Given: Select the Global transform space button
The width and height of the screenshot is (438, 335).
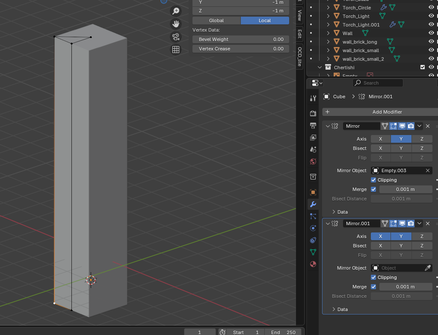Looking at the screenshot, I should click(216, 21).
